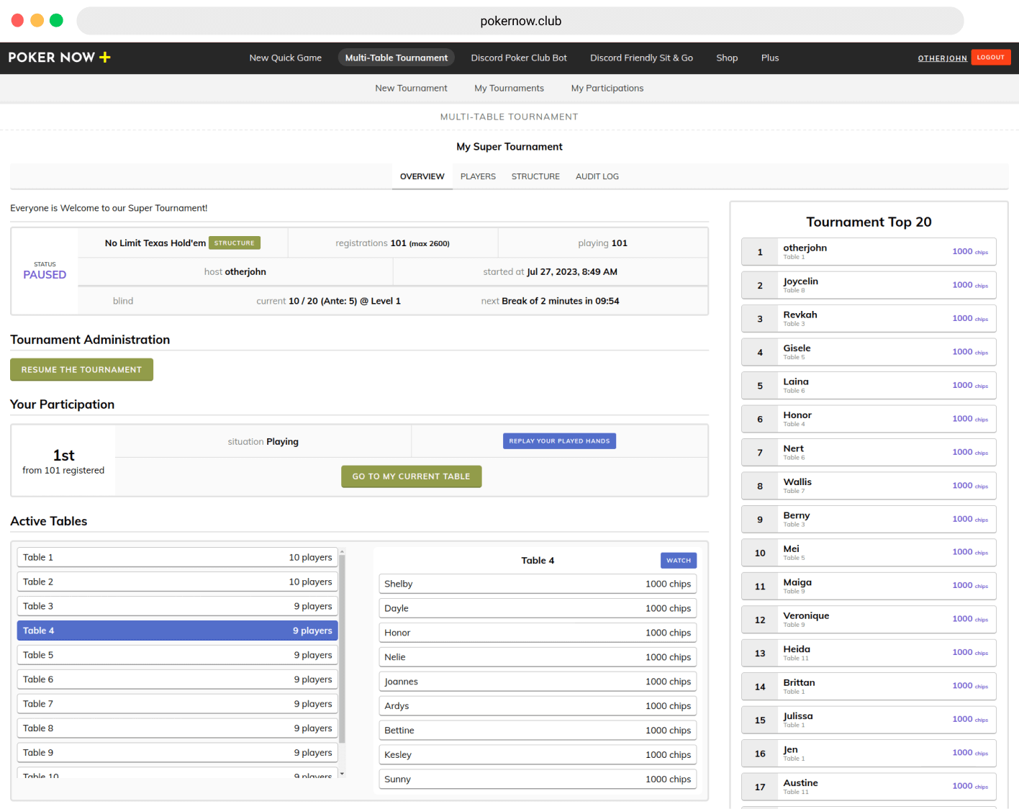Go to the Shop page
This screenshot has width=1019, height=809.
(727, 58)
